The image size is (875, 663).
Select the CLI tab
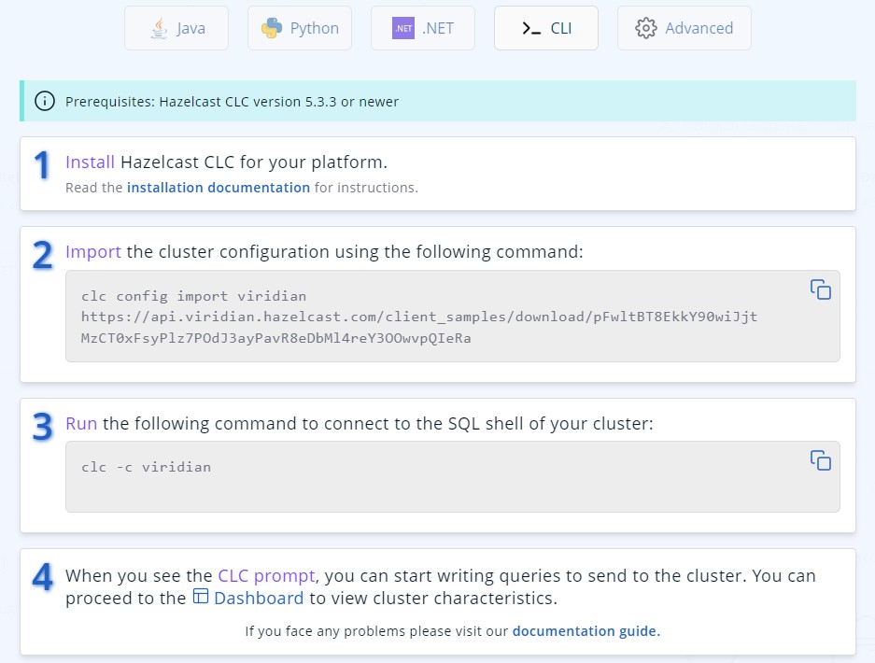pyautogui.click(x=545, y=28)
